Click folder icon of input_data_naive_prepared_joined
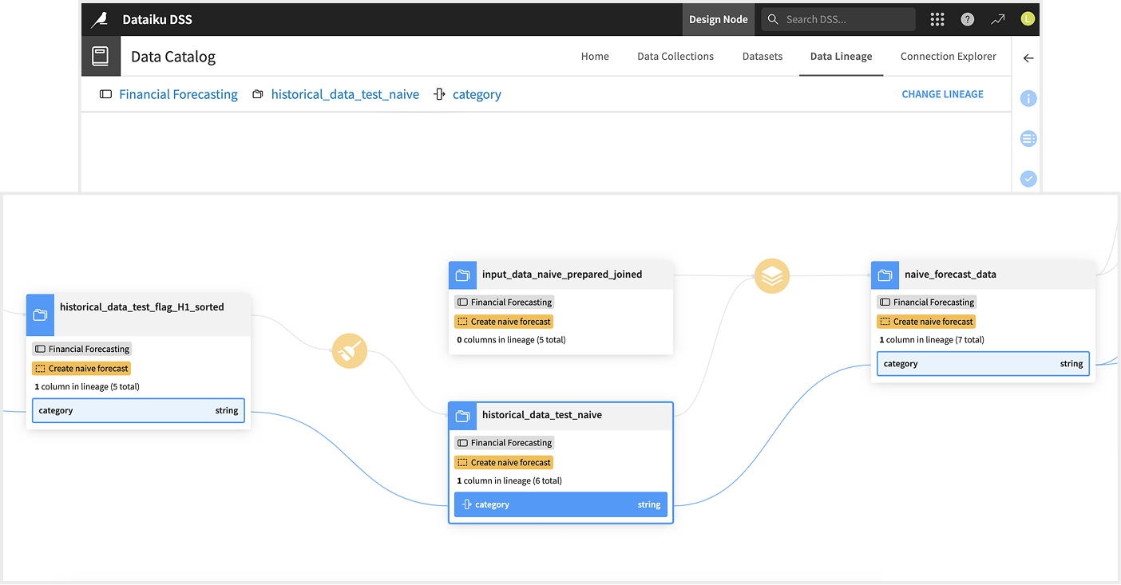This screenshot has height=585, width=1121. pyautogui.click(x=462, y=275)
